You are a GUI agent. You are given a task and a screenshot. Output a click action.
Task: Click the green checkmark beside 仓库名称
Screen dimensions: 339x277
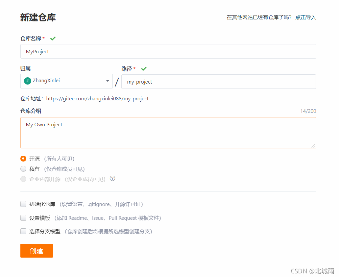(x=53, y=38)
